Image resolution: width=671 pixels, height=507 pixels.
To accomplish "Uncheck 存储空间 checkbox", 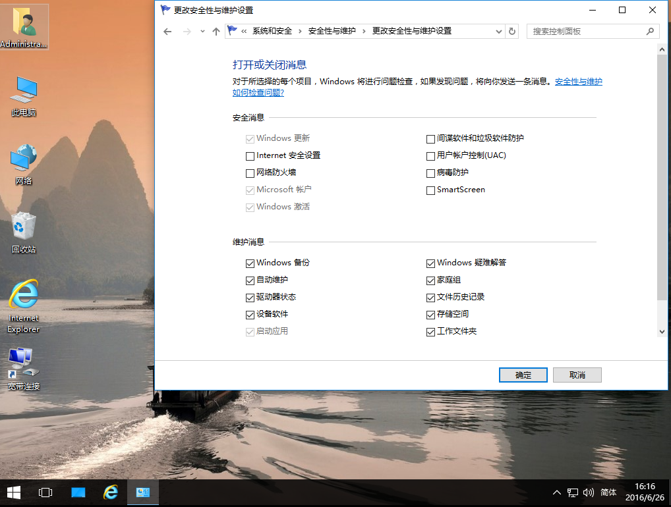I will (x=431, y=315).
